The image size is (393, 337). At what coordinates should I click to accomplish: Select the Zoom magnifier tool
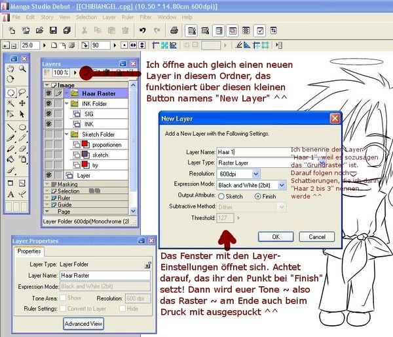click(22, 69)
